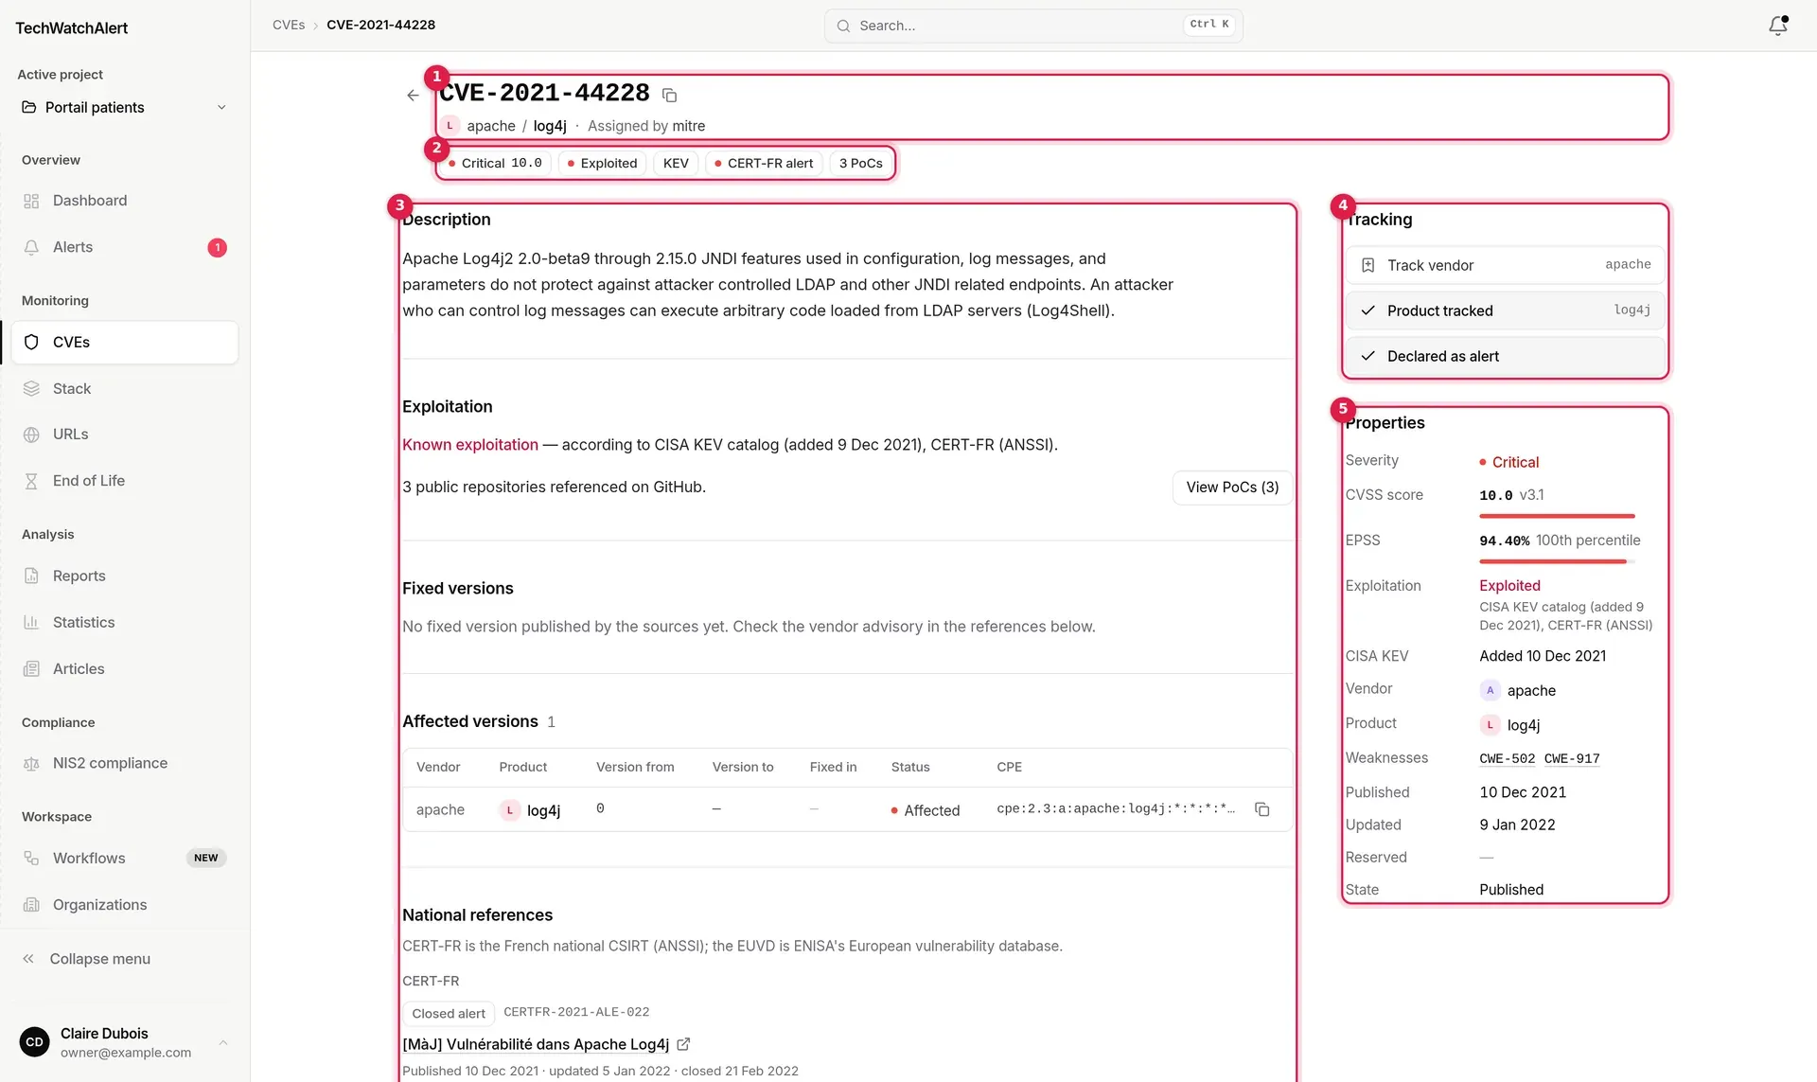Click the Organizations building icon
Screen dimensions: 1817x1082
(x=31, y=904)
